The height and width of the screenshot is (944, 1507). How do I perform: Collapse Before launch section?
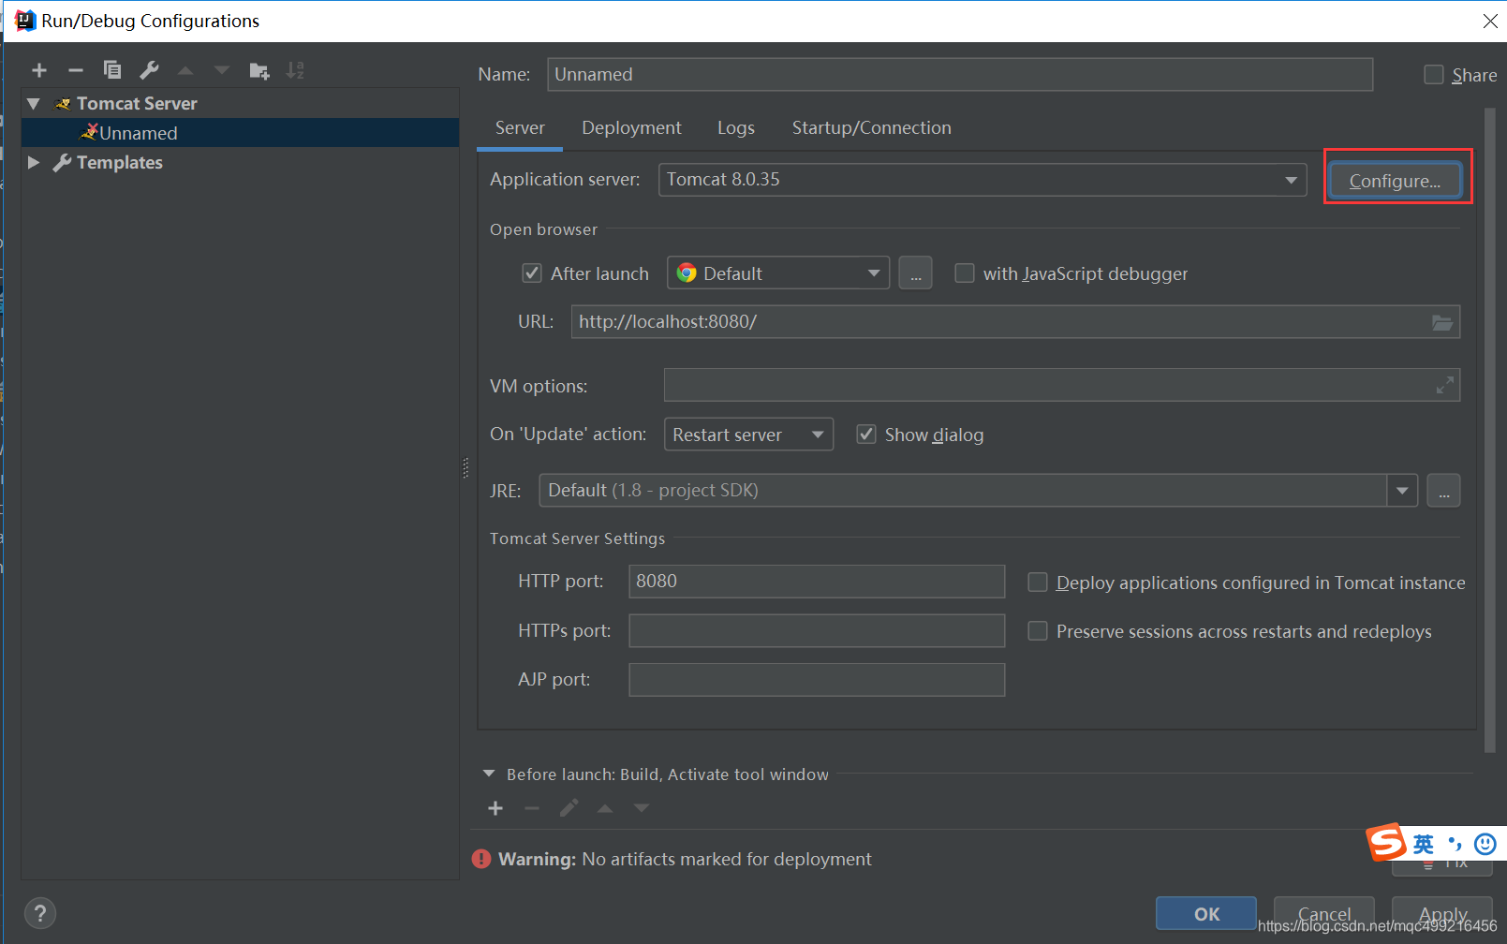[x=489, y=774]
